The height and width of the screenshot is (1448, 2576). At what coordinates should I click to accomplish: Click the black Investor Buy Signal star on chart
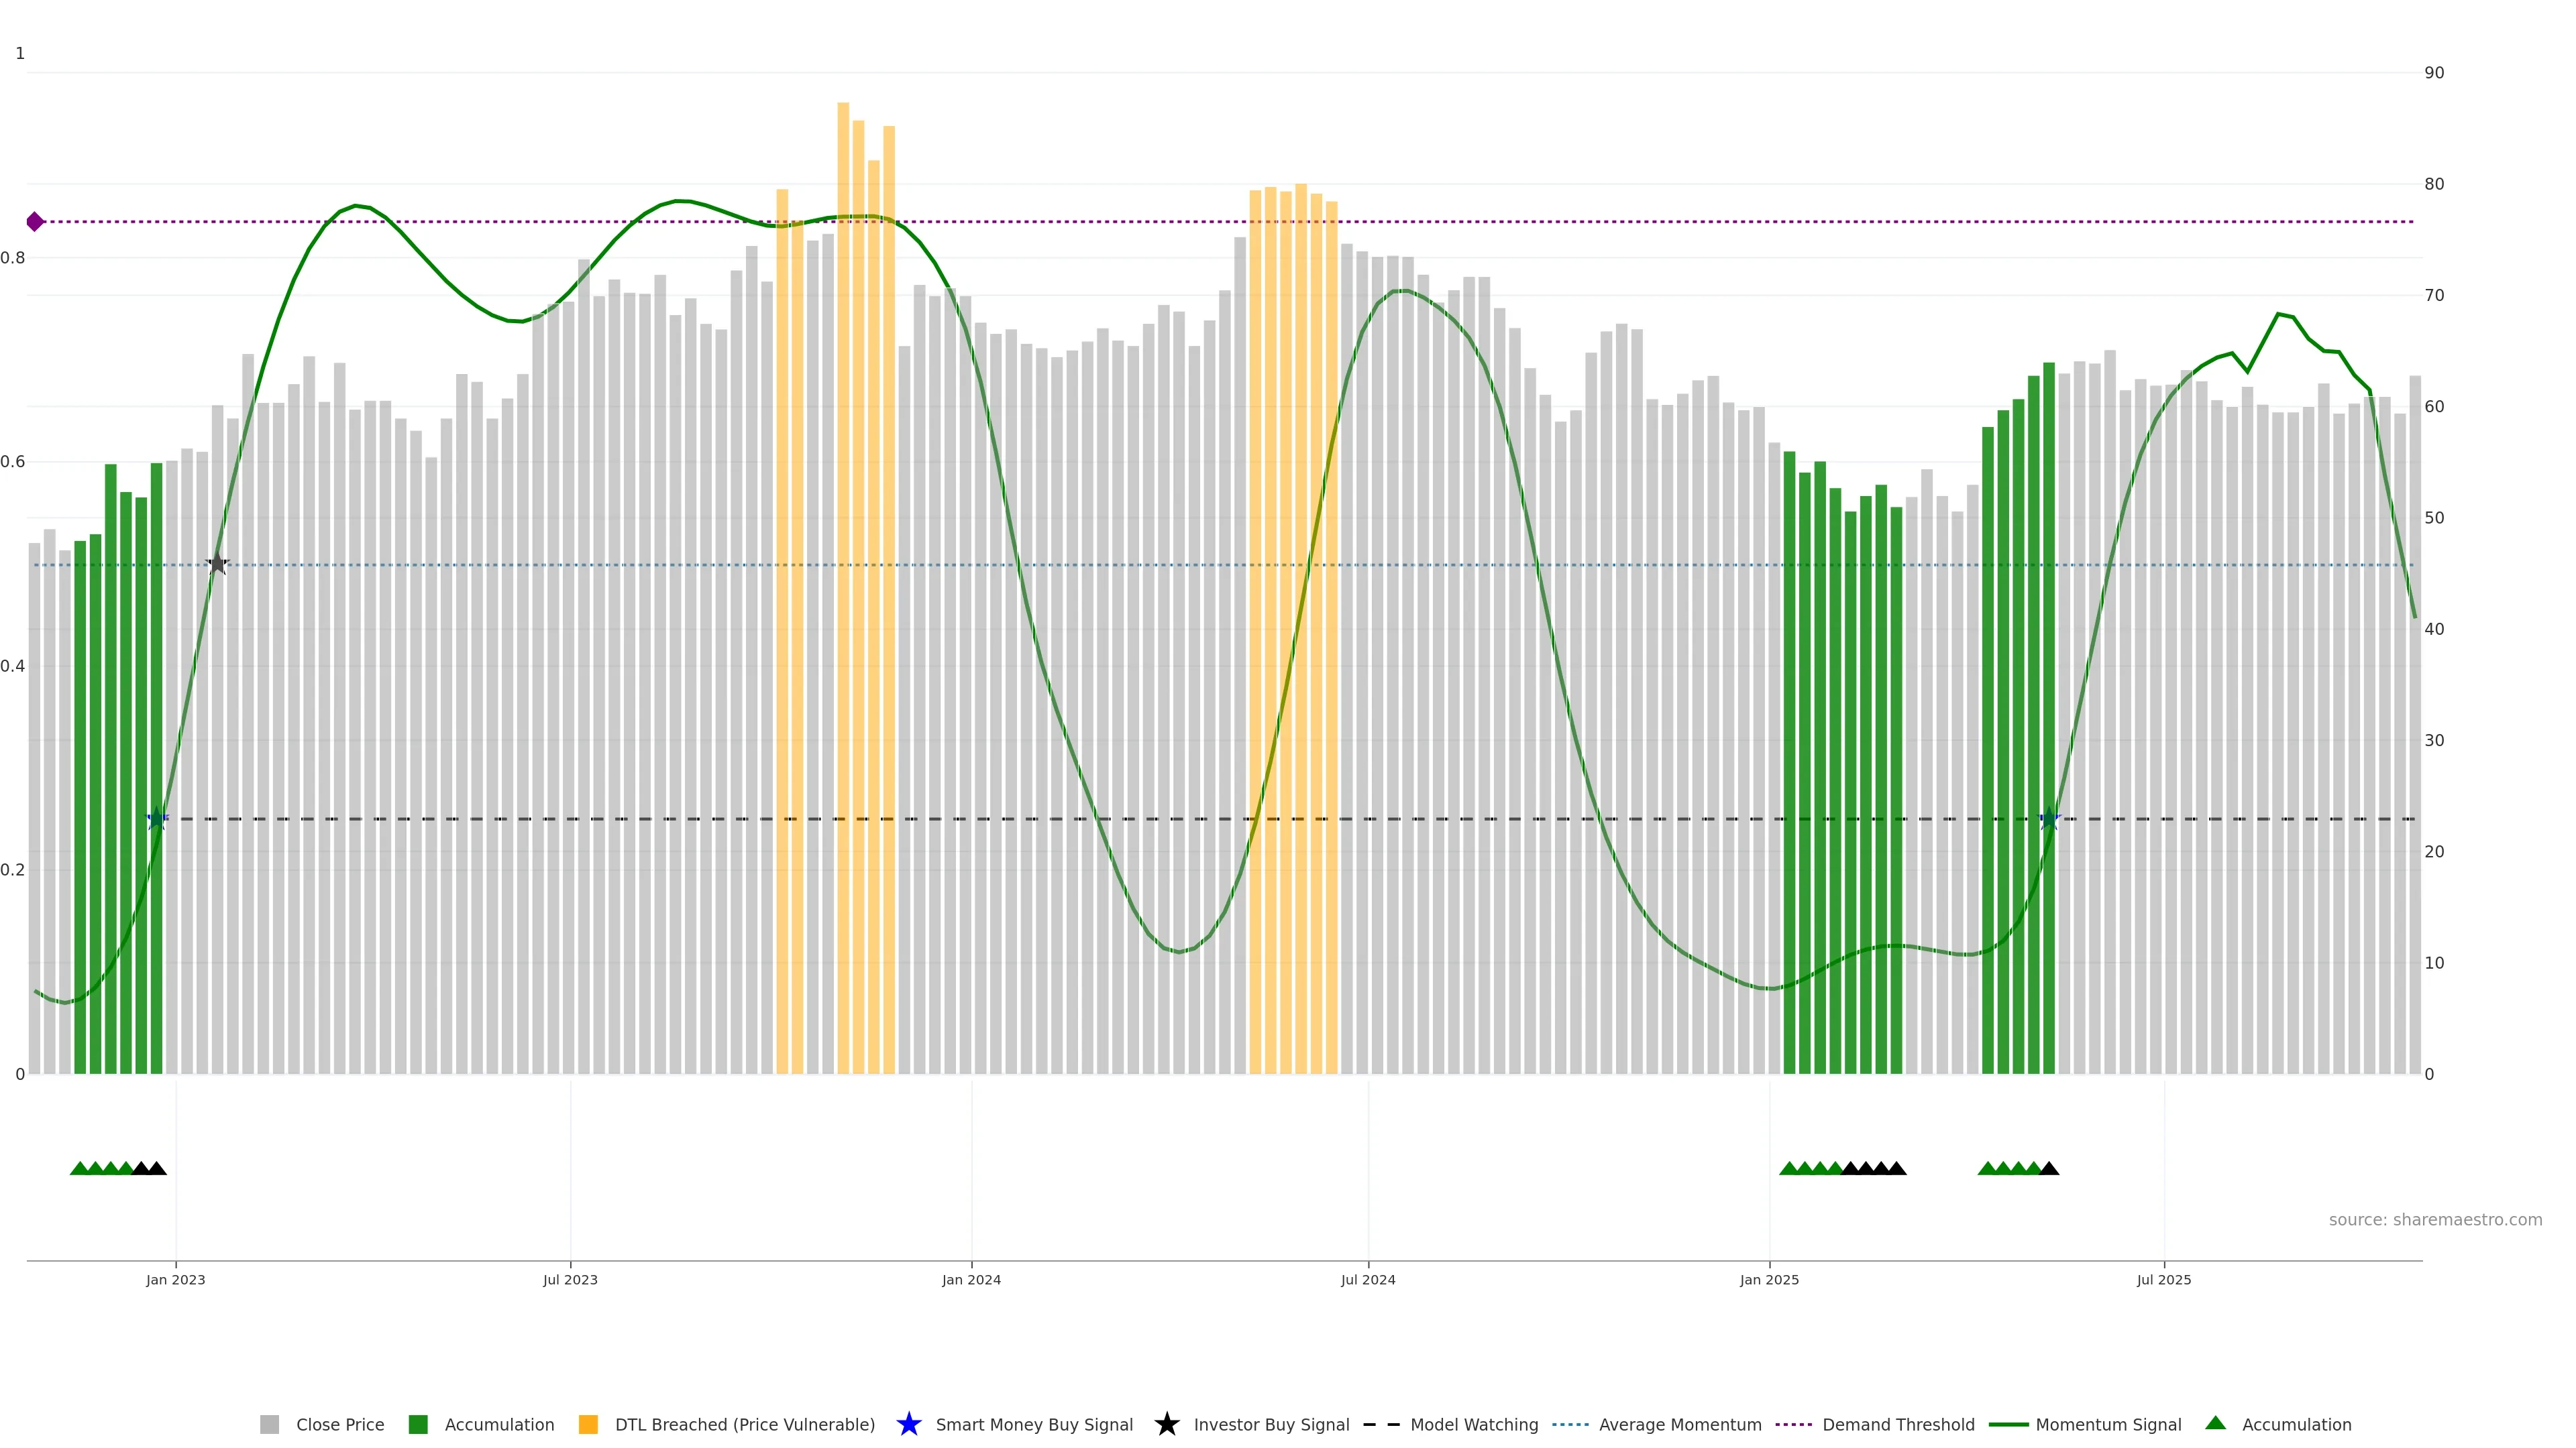point(217,564)
